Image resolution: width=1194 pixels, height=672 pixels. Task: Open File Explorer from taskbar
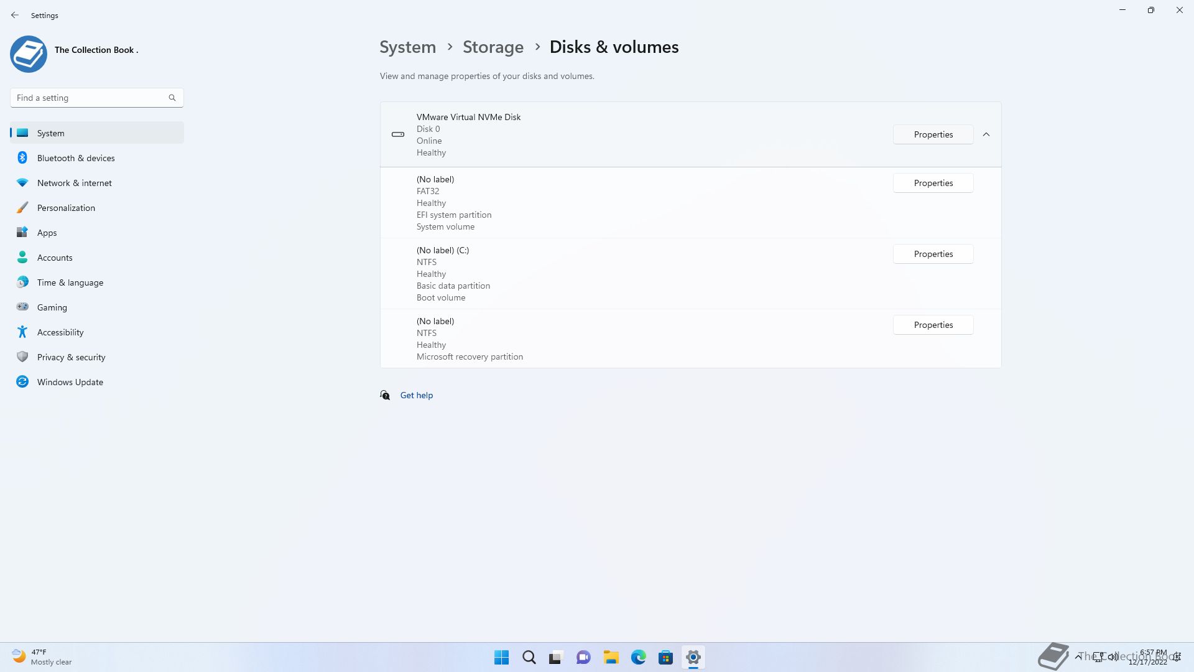611,657
